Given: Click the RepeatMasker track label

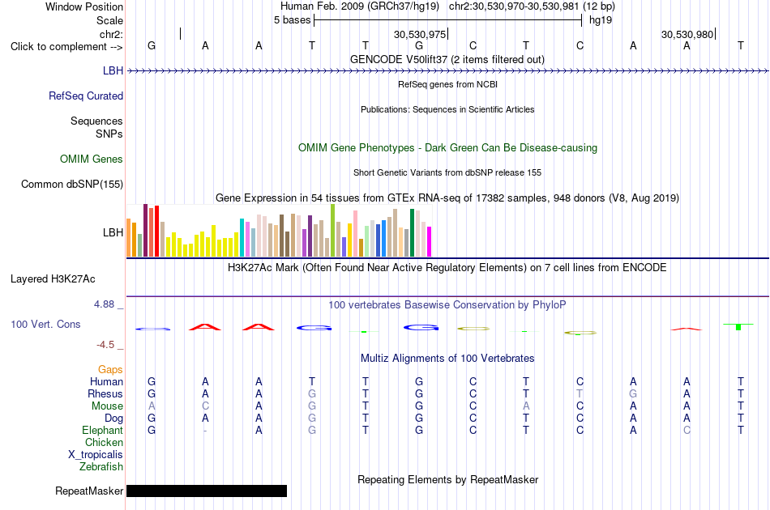Looking at the screenshot, I should click(x=89, y=491).
